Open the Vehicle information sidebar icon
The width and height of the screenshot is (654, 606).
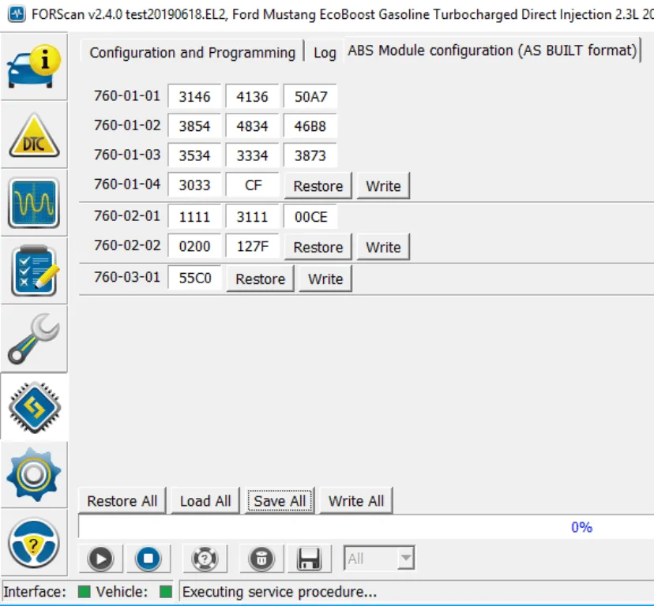click(34, 66)
